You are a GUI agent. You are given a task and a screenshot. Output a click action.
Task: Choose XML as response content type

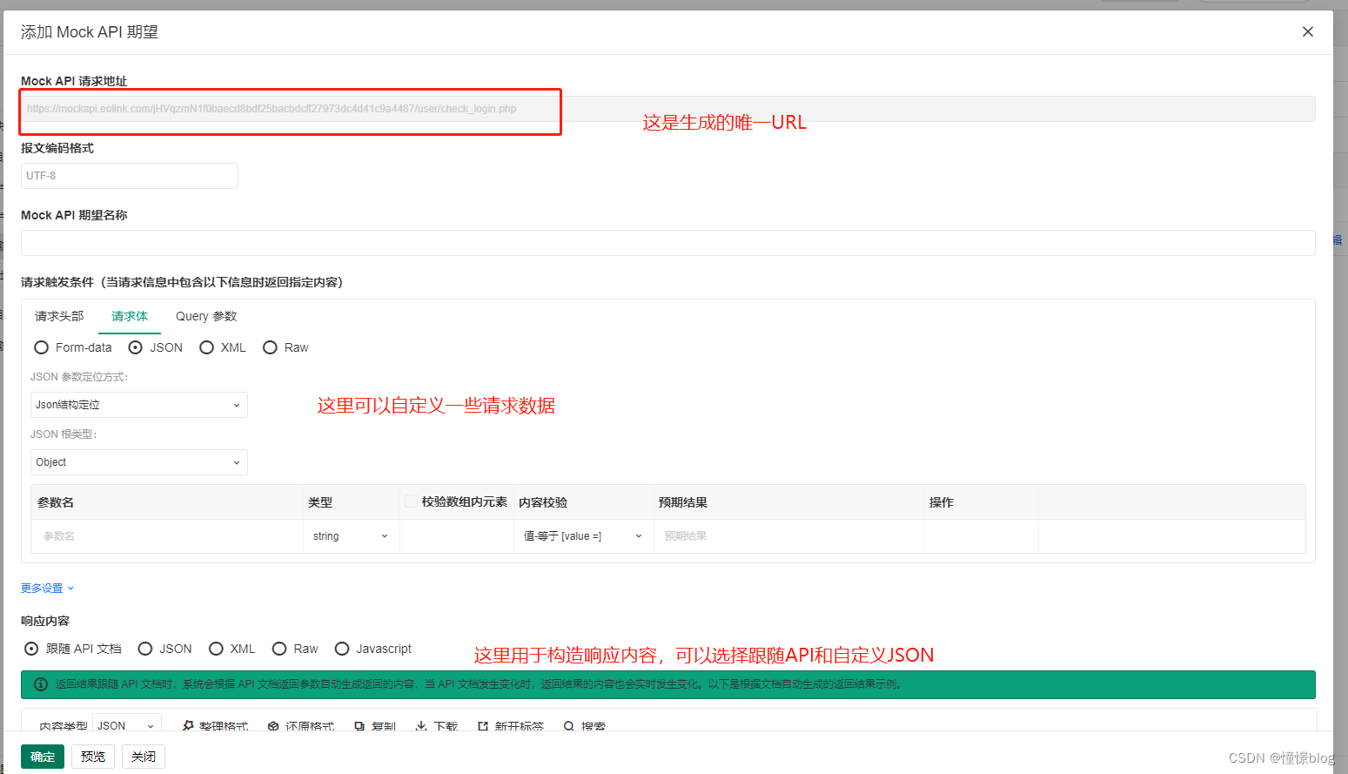pos(216,649)
